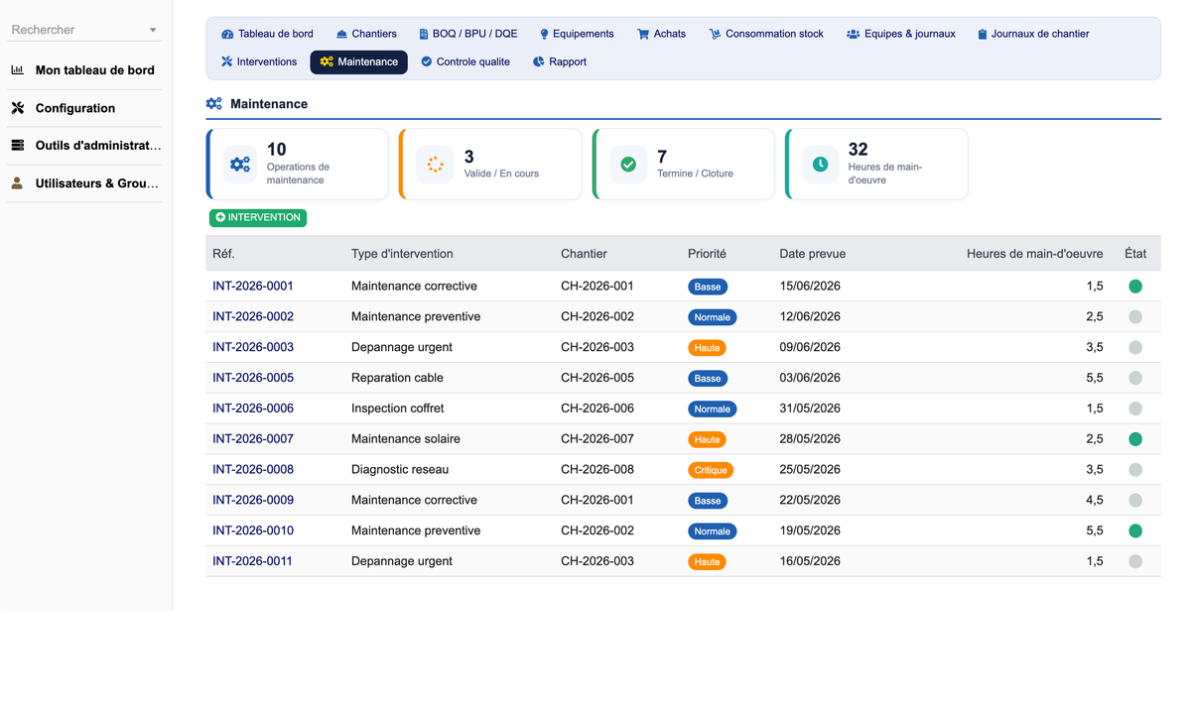Click the gears icon next to Maintenance heading
Image resolution: width=1191 pixels, height=704 pixels.
[214, 104]
